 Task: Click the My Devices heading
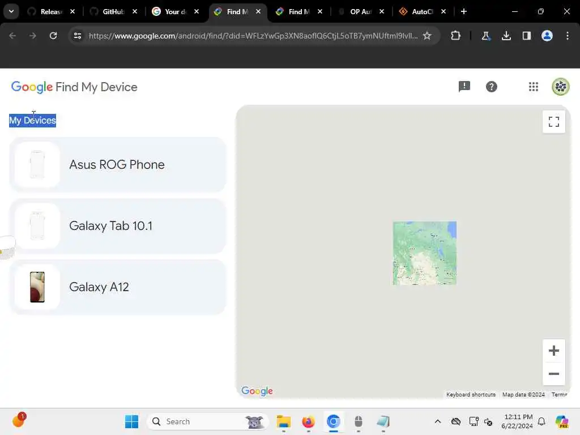32,120
